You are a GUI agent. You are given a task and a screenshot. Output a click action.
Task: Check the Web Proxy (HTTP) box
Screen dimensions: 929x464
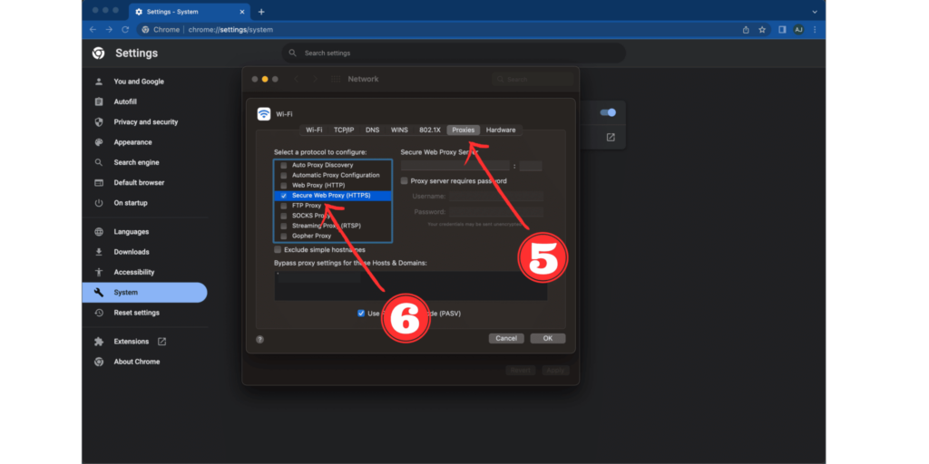tap(284, 185)
